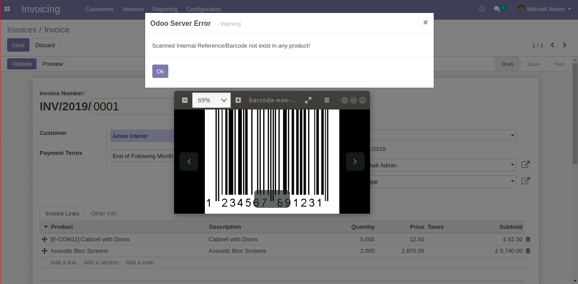Click the Invoicing app title
The width and height of the screenshot is (578, 284).
point(41,9)
